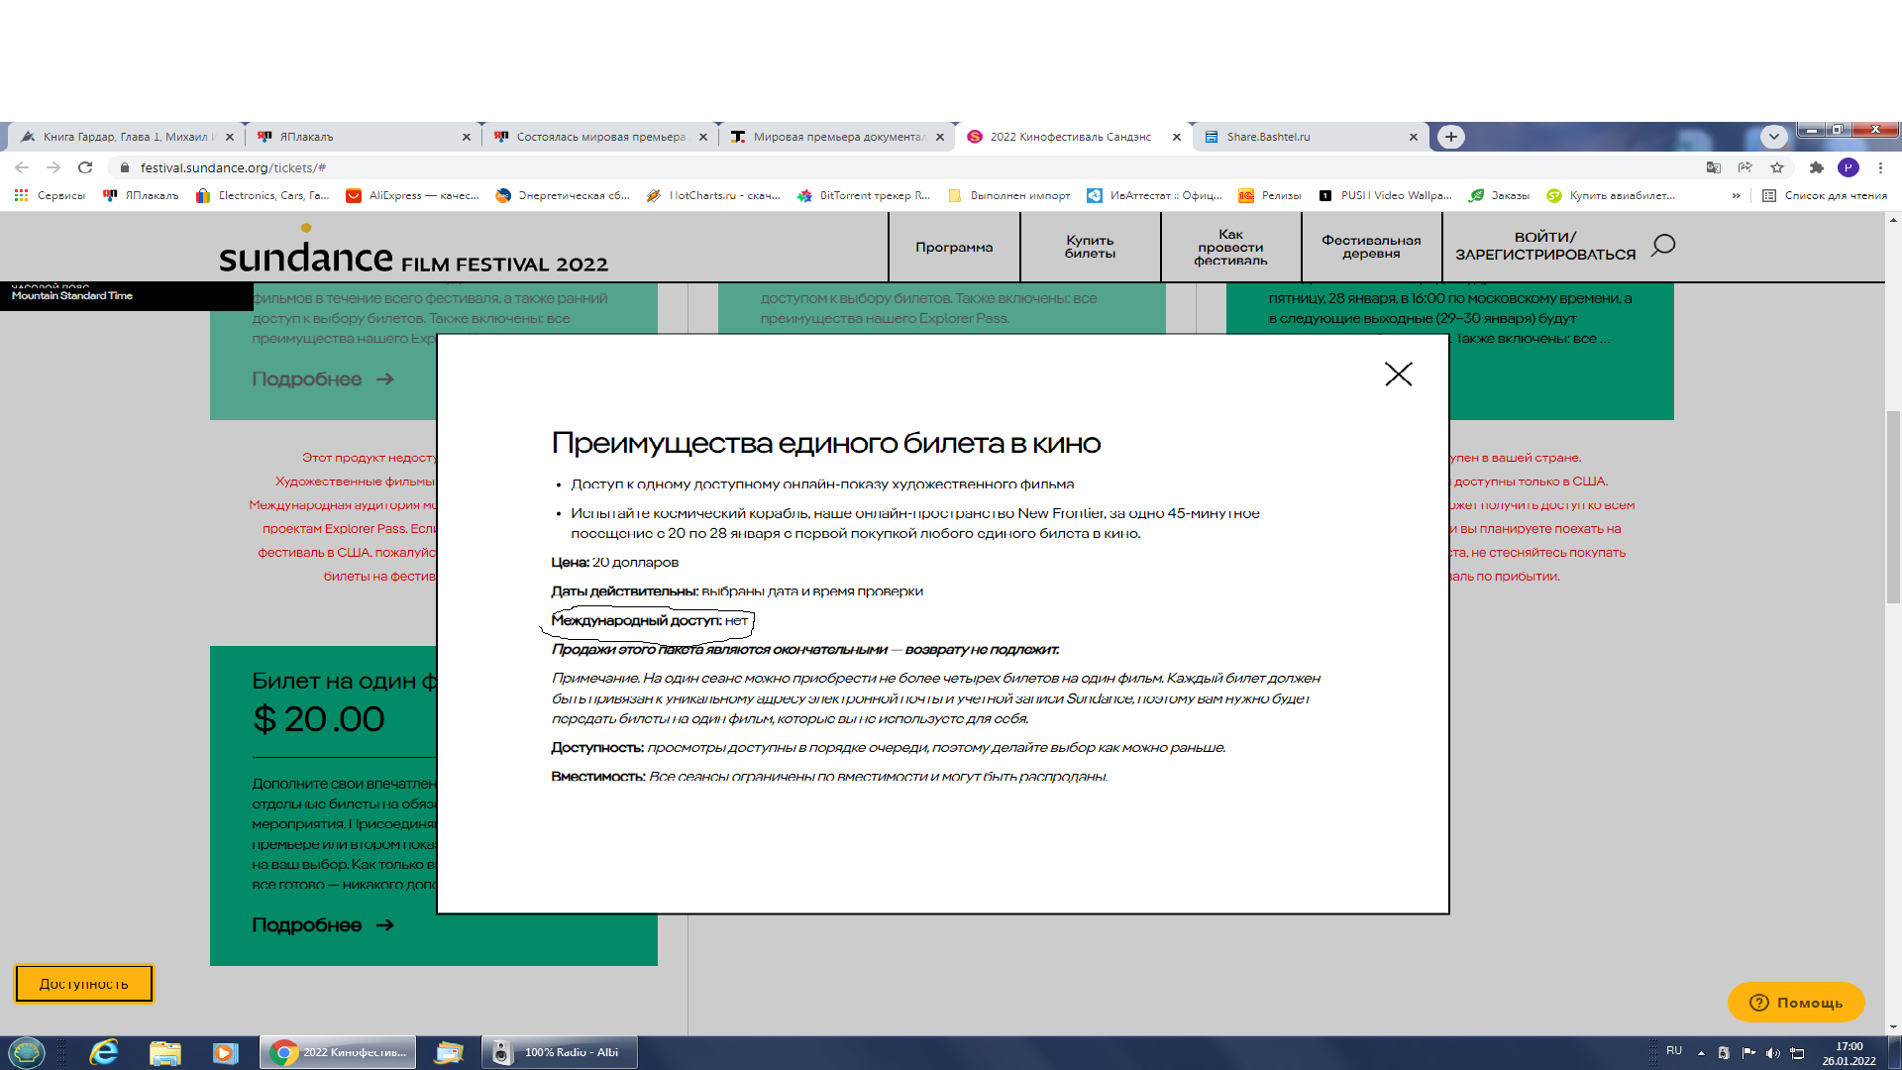Click ВОЙТИ/ЗАРЕГИСТРИРОВАТЬСЯ to sign in
1902x1070 pixels.
1544,246
